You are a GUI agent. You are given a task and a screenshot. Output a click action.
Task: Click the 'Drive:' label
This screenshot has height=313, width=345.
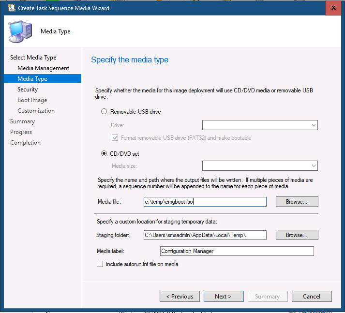click(x=118, y=125)
